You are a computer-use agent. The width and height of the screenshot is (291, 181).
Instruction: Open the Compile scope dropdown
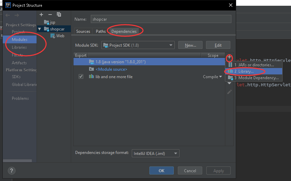click(212, 77)
